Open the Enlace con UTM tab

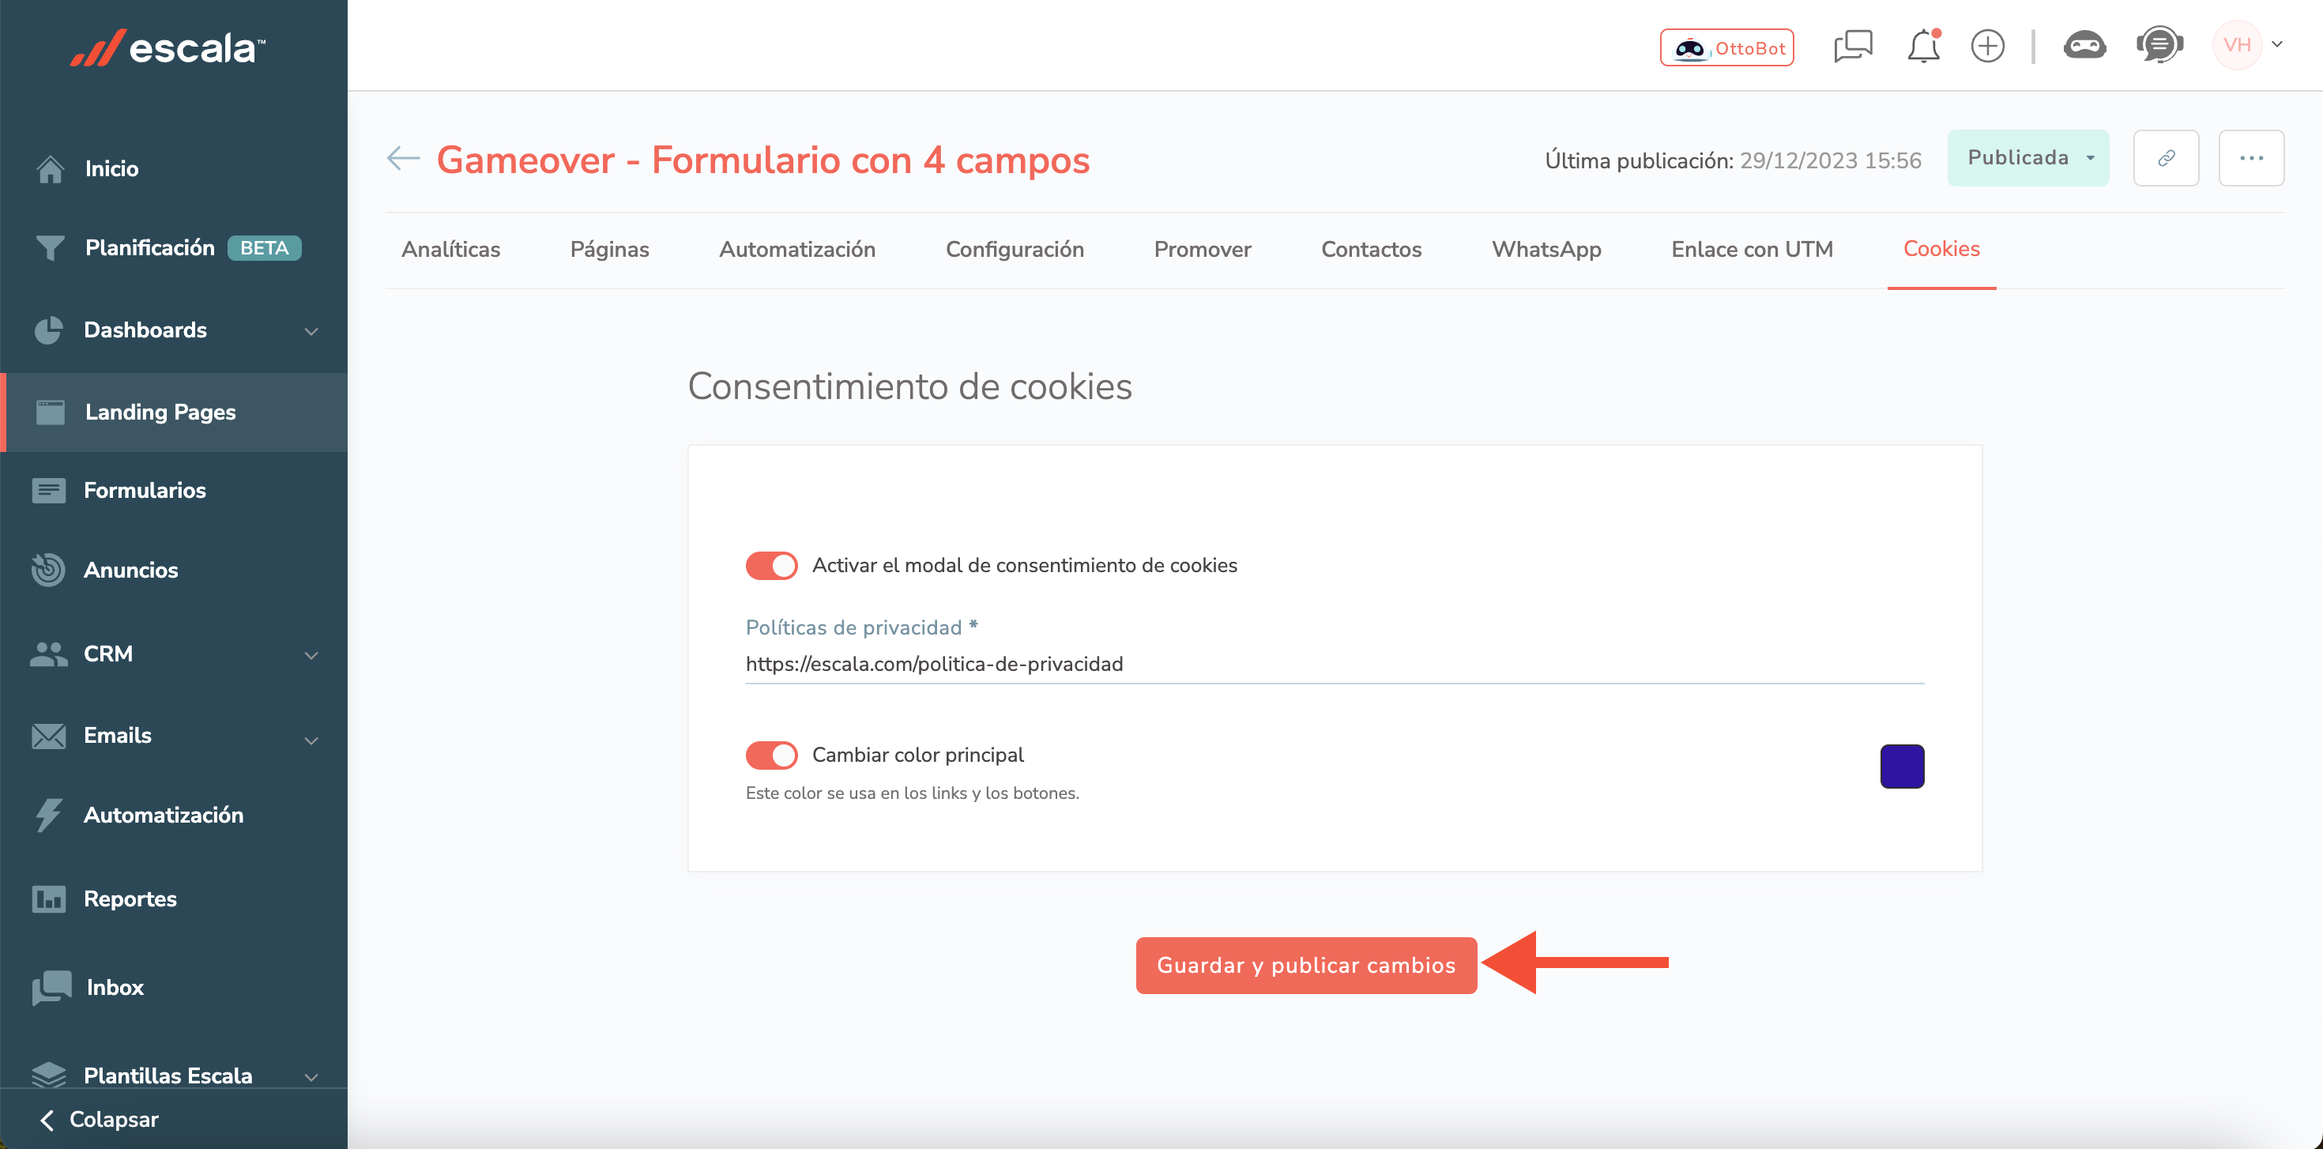(x=1751, y=249)
